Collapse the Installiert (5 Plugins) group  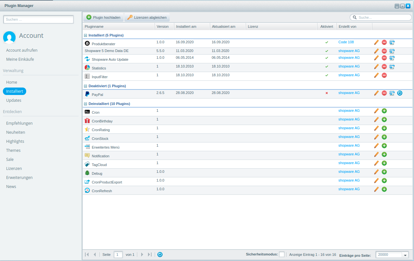pyautogui.click(x=86, y=36)
